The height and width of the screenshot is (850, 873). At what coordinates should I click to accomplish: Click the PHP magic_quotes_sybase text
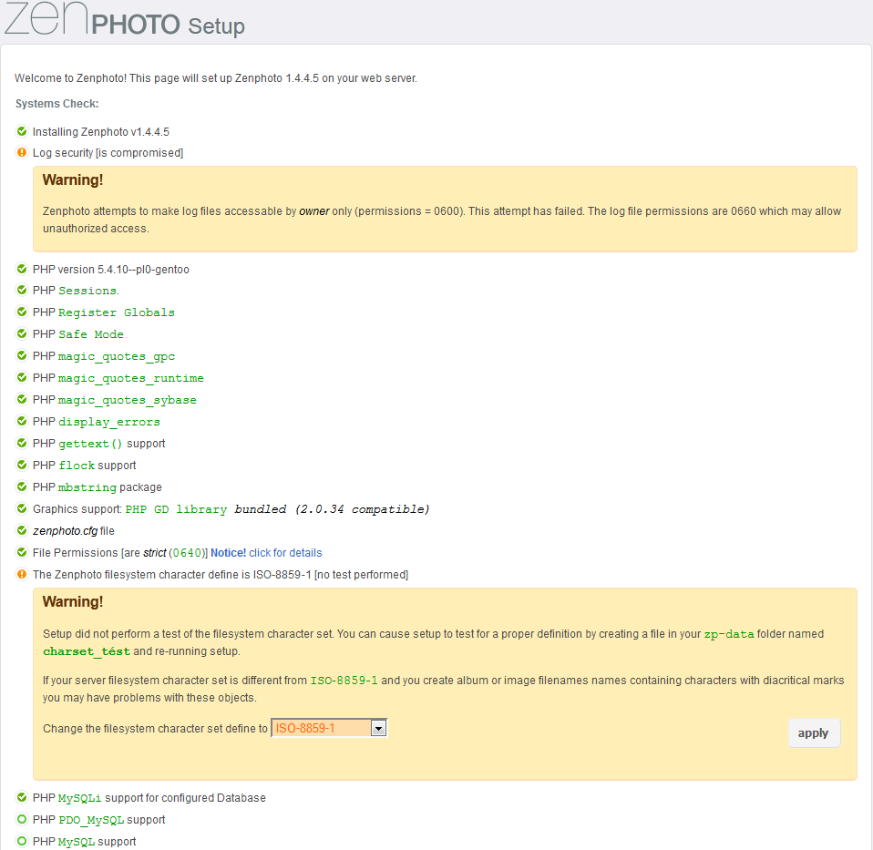point(115,400)
